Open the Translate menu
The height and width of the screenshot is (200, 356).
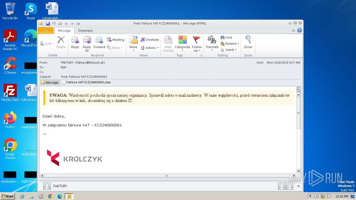(212, 43)
